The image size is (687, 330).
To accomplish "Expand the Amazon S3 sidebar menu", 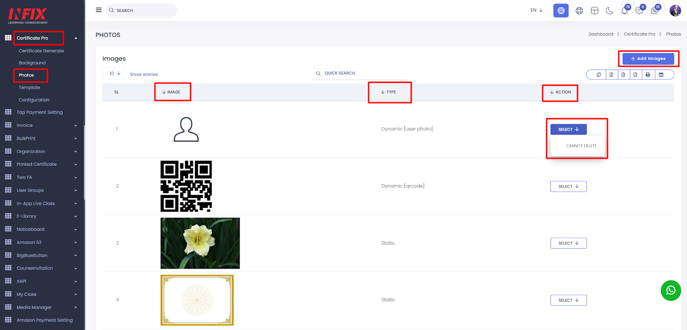I will coord(76,243).
